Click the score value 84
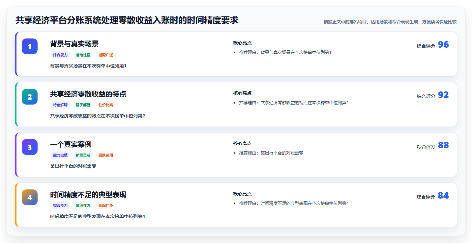The image size is (472, 243). pos(443,196)
